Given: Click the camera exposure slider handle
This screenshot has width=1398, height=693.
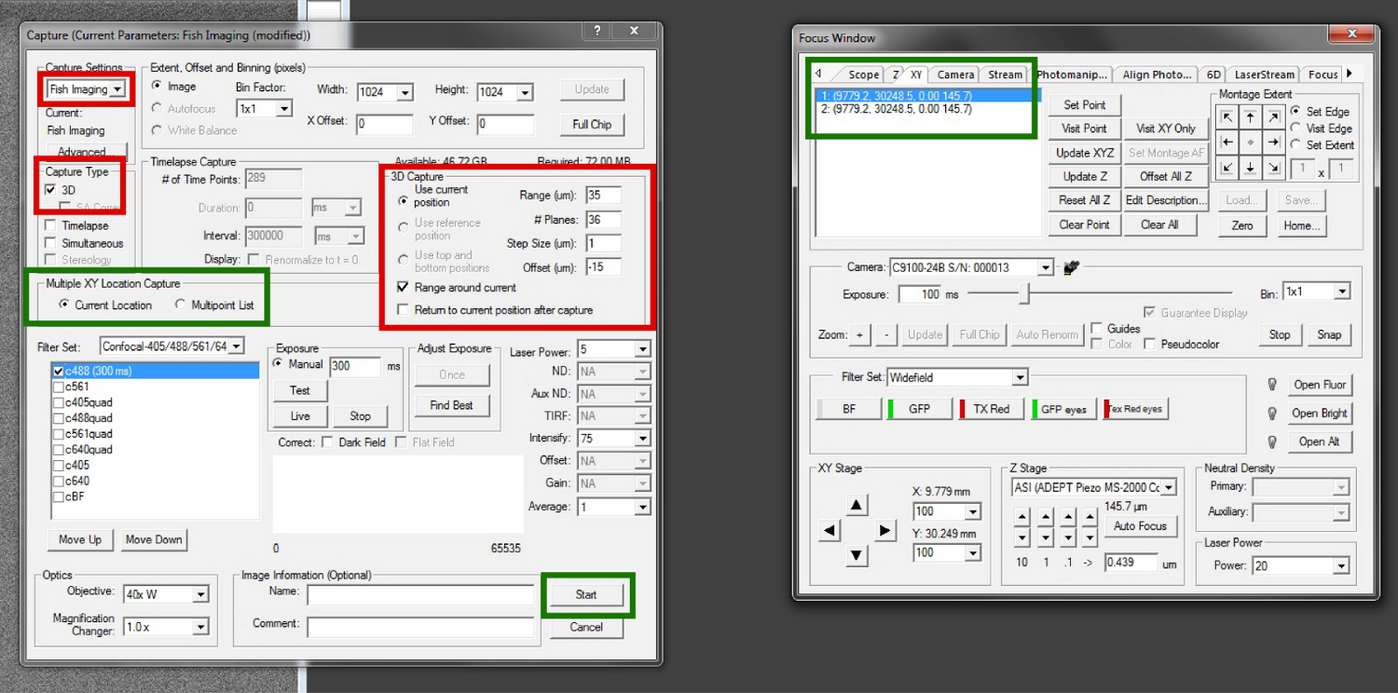Looking at the screenshot, I should pos(1023,294).
